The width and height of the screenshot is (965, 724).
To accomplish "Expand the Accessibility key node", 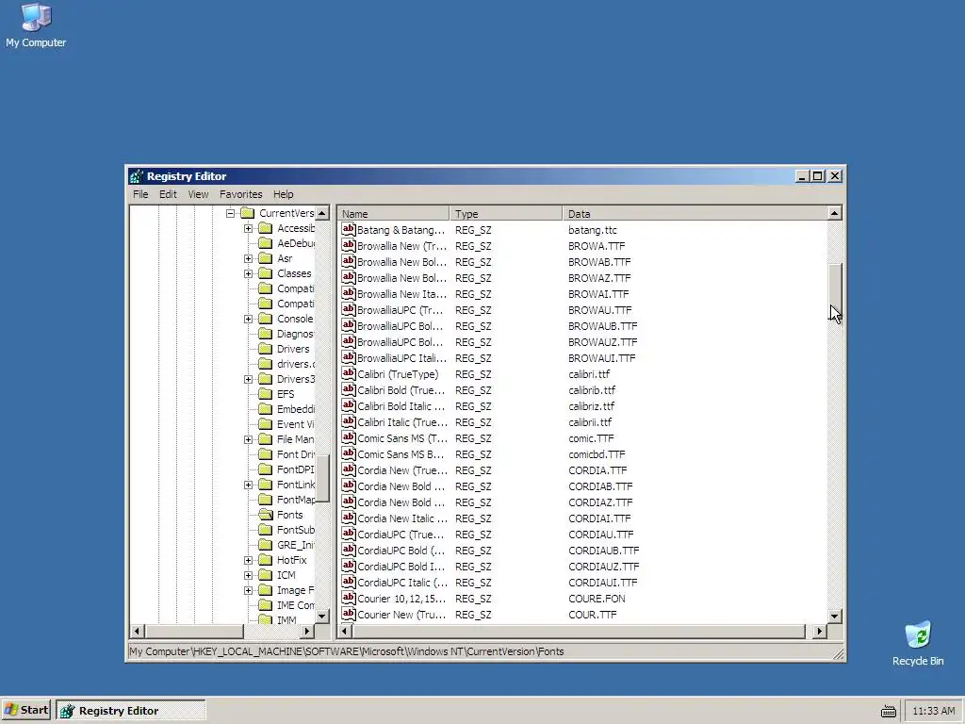I will [248, 228].
